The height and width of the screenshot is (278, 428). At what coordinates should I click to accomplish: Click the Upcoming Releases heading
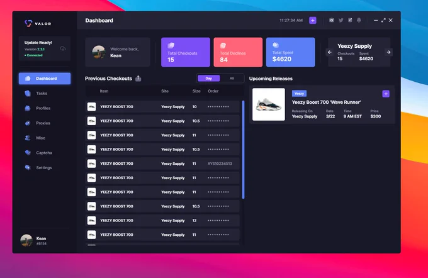point(271,79)
